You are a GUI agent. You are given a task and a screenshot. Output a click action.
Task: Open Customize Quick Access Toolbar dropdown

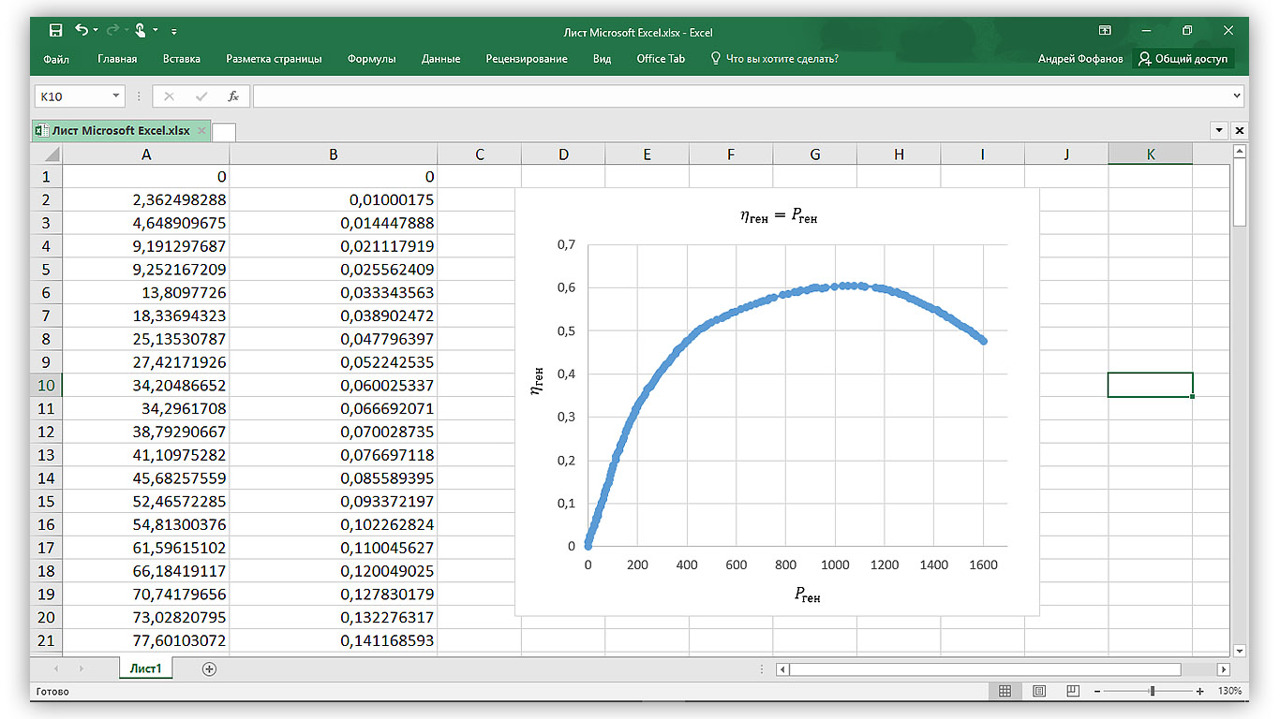tap(174, 32)
